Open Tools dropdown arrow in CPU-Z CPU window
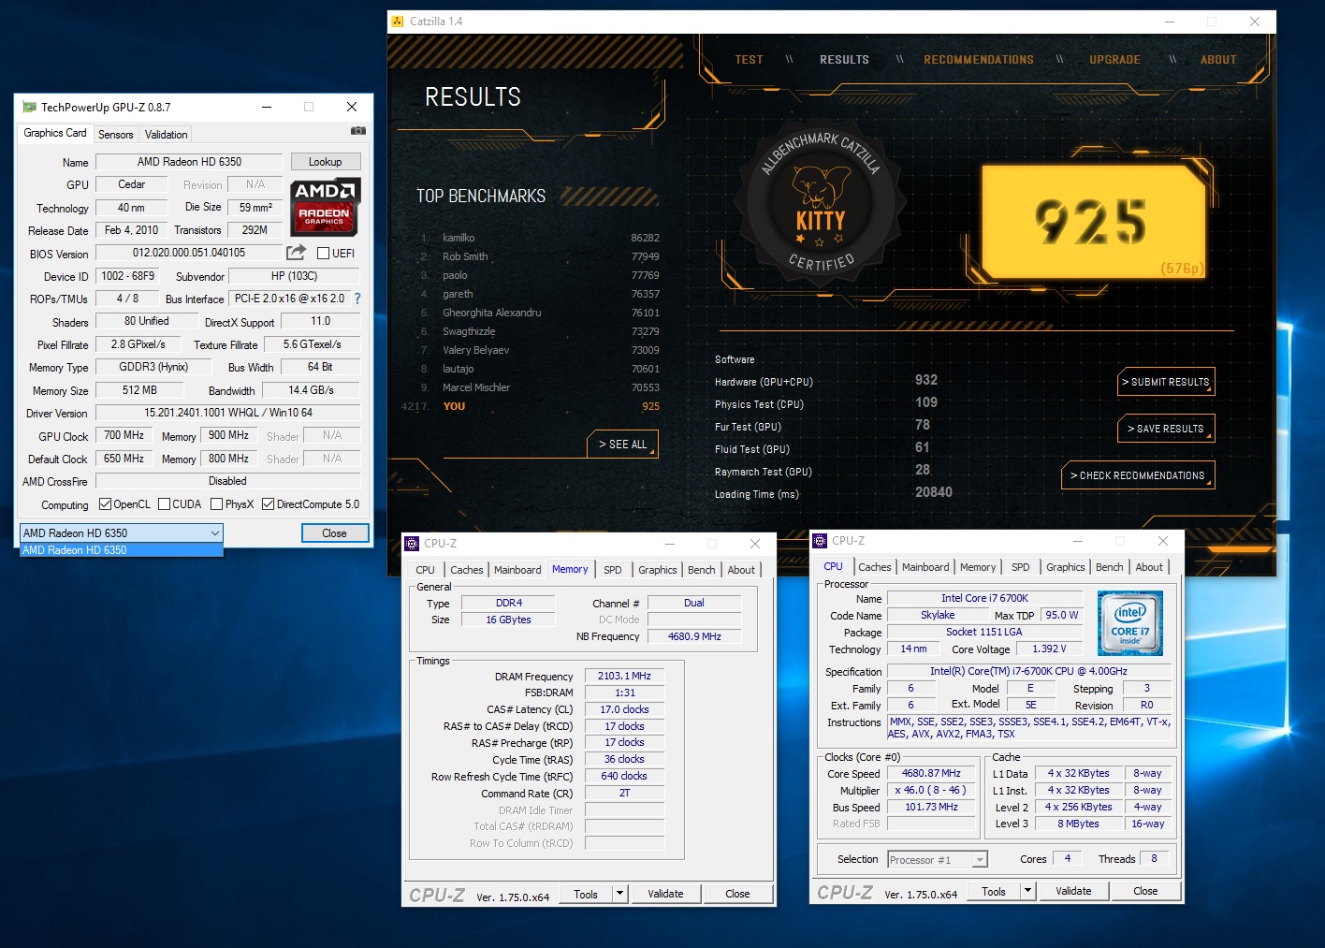 click(x=1027, y=891)
